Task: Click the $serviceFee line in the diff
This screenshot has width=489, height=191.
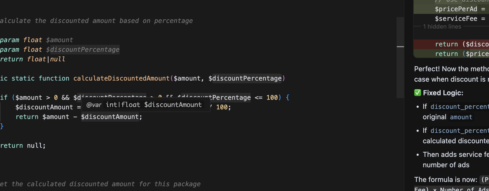Action: pyautogui.click(x=451, y=19)
